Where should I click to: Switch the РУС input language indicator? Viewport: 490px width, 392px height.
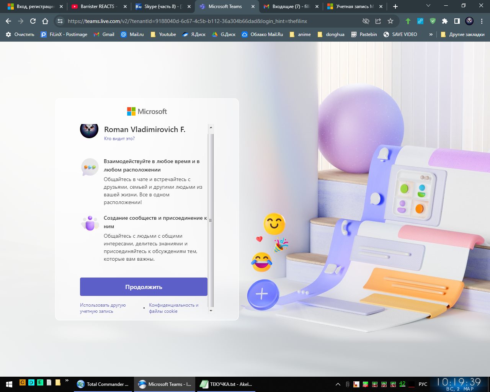pyautogui.click(x=423, y=384)
